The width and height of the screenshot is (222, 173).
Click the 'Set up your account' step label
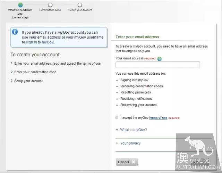click(x=80, y=10)
